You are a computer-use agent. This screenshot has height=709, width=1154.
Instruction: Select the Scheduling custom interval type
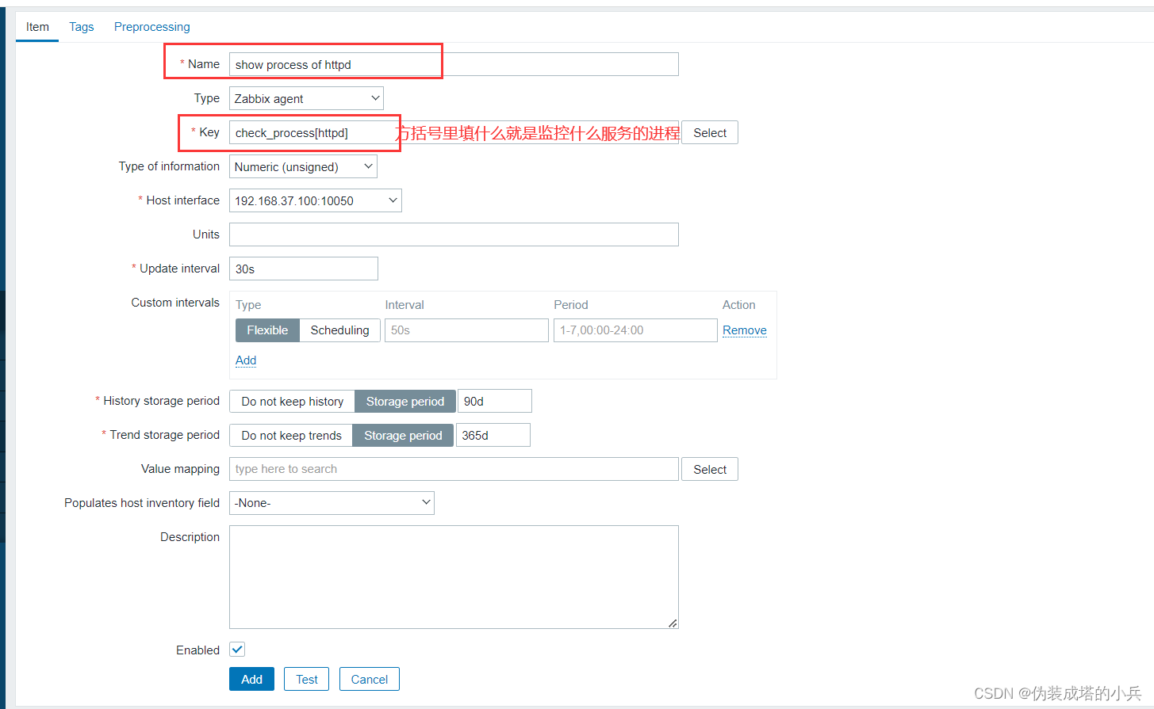coord(339,330)
